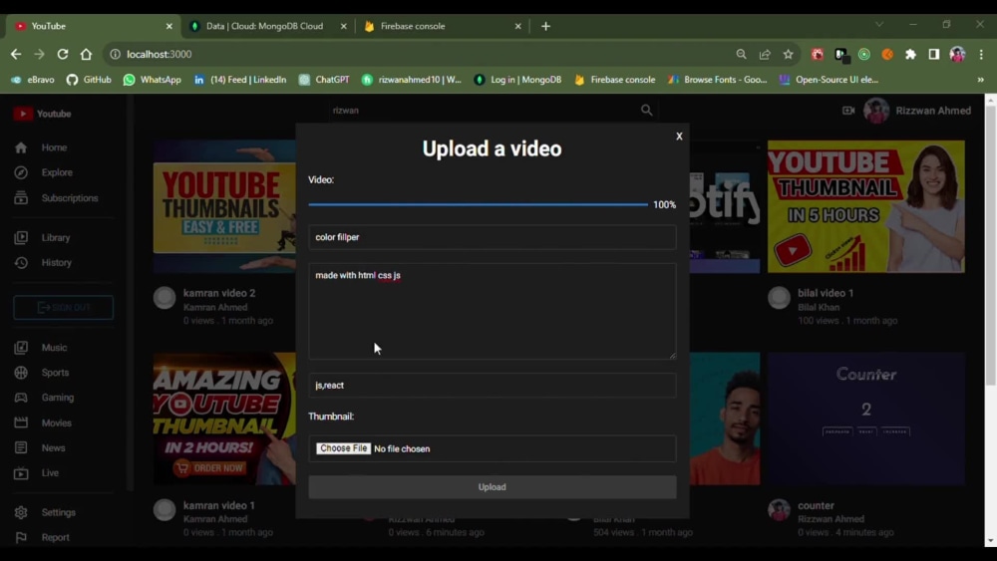Open eBravo bookmark
997x561 pixels.
click(x=33, y=80)
